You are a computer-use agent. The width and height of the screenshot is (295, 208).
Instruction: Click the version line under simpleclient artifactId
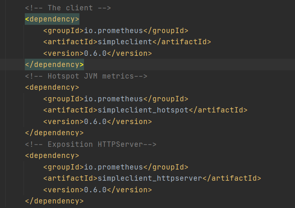98,53
